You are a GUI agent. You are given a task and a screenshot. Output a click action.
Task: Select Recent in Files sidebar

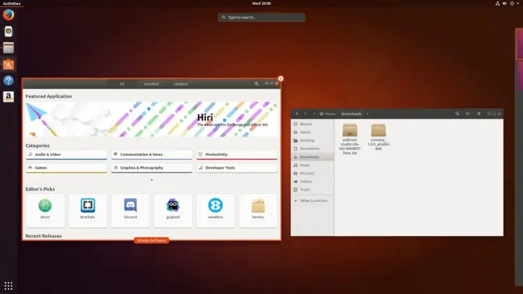pyautogui.click(x=312, y=124)
